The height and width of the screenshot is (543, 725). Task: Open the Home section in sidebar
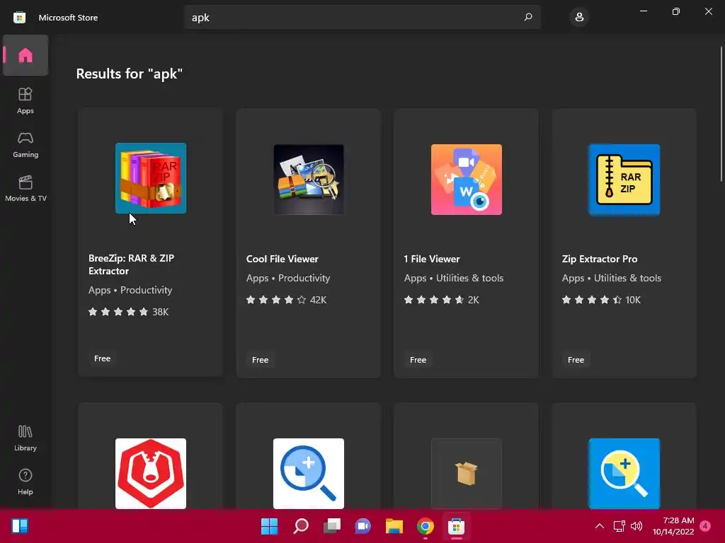pos(25,55)
